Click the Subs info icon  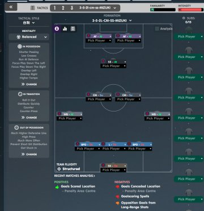[184, 18]
